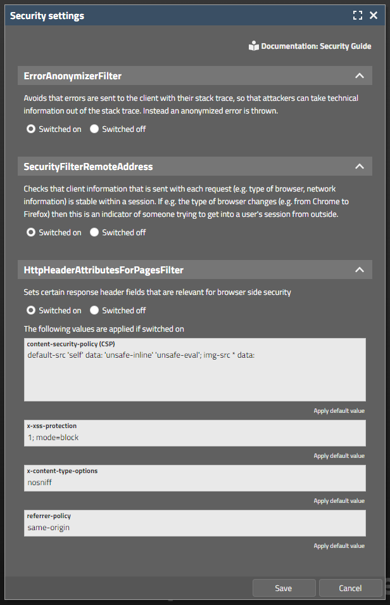Switch off HttpHeaderAttributesForPagesFilter
The height and width of the screenshot is (605, 390).
click(95, 311)
